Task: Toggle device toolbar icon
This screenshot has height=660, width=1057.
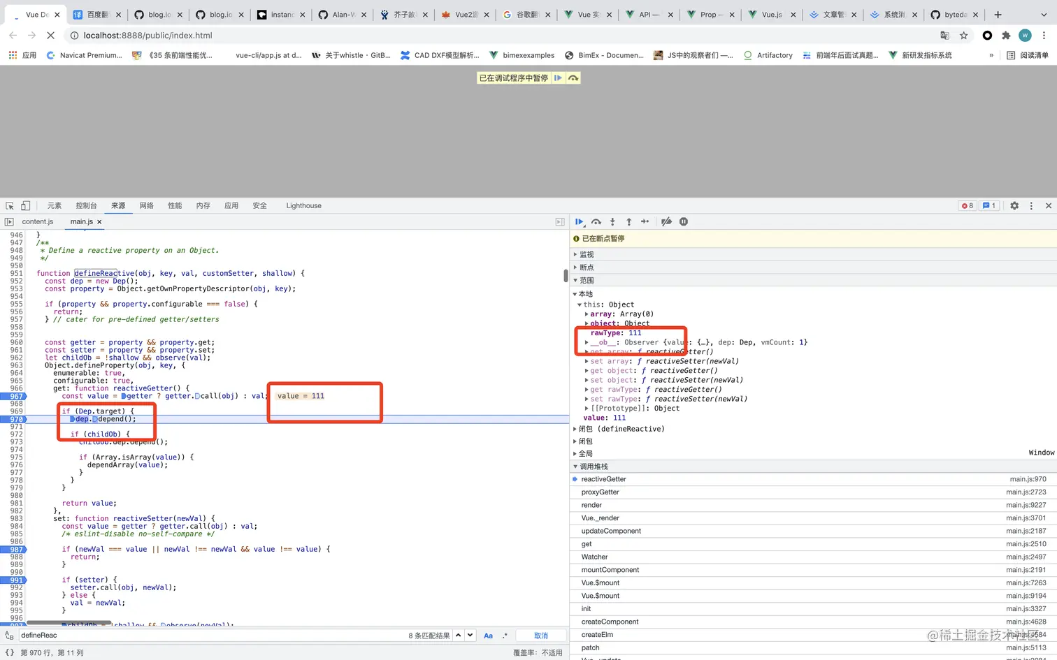Action: (25, 206)
